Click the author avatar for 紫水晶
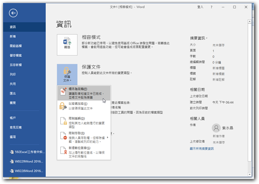This screenshot has height=184, width=259. (216, 128)
